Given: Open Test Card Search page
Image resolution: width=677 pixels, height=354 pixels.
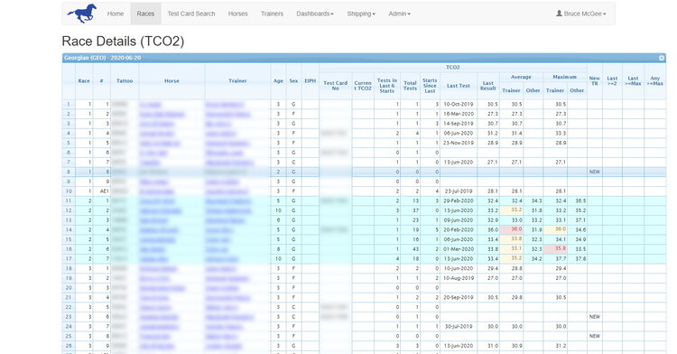Looking at the screenshot, I should pos(191,14).
